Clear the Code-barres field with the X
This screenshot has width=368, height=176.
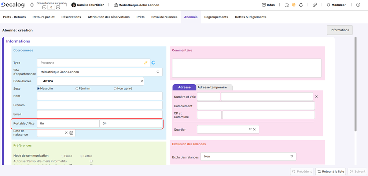click(x=142, y=81)
